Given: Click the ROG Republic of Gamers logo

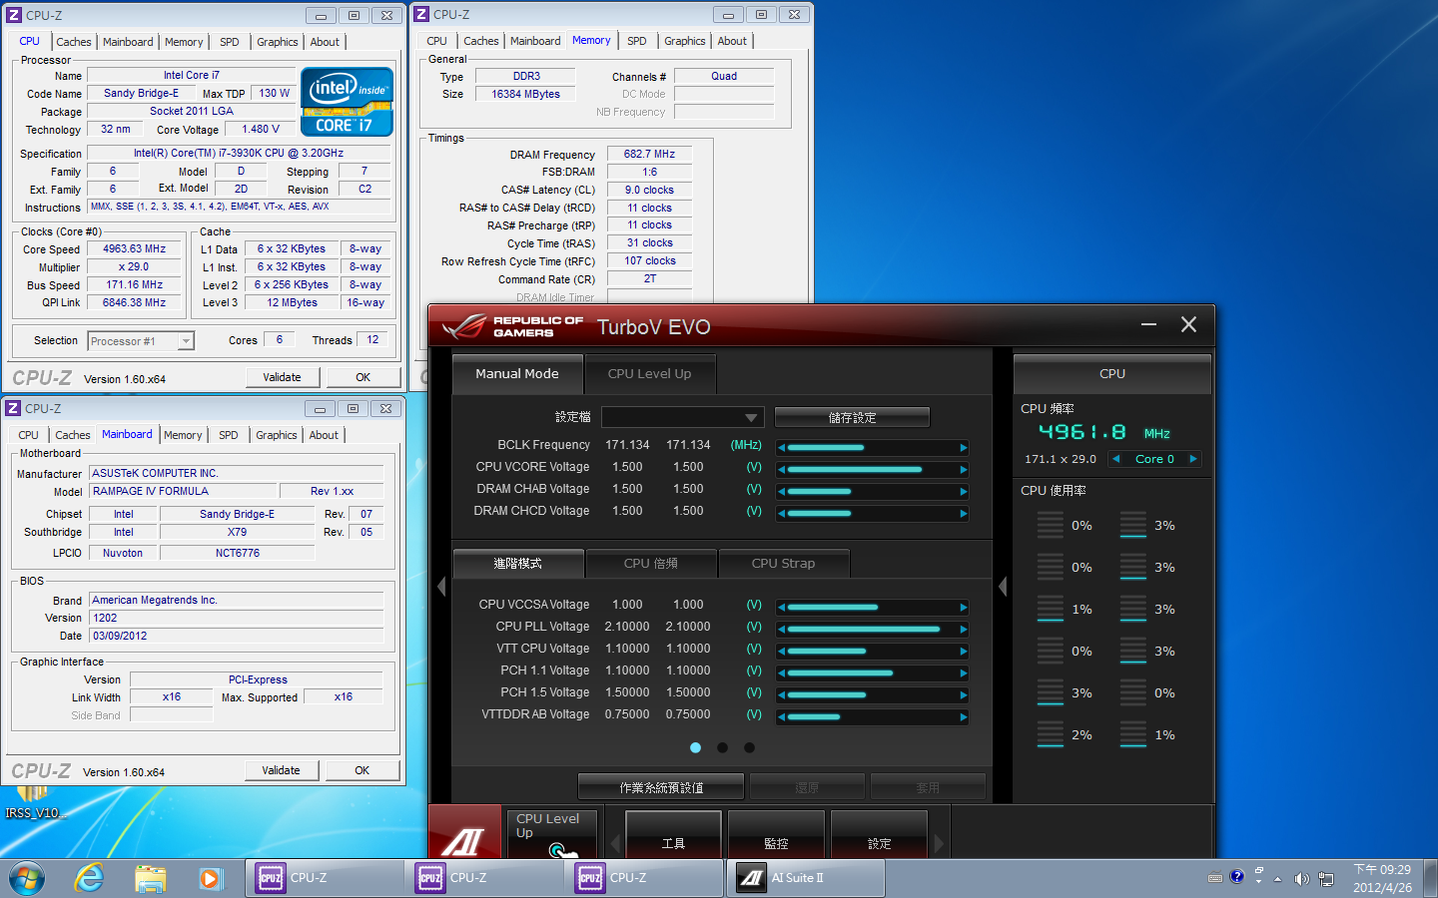Looking at the screenshot, I should [512, 326].
